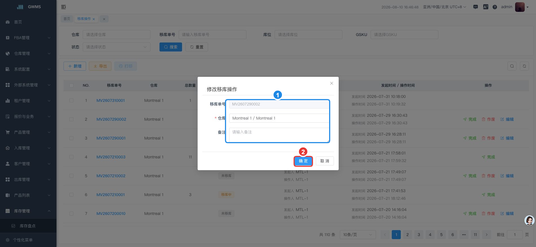Click 作废 for row MV2607200010

[488, 214]
